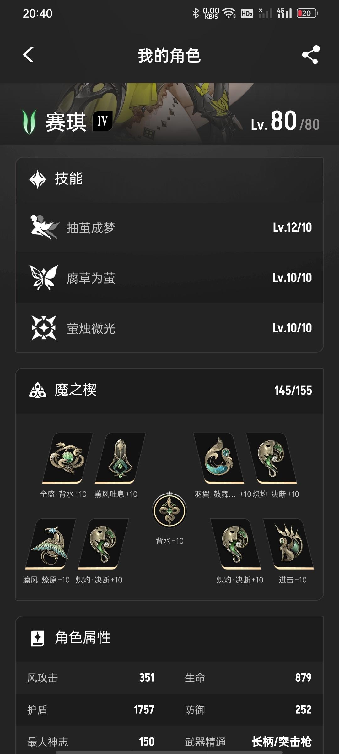Viewport: 339px width, 754px height.
Task: Tap the green wind element icon
Action: 29,122
